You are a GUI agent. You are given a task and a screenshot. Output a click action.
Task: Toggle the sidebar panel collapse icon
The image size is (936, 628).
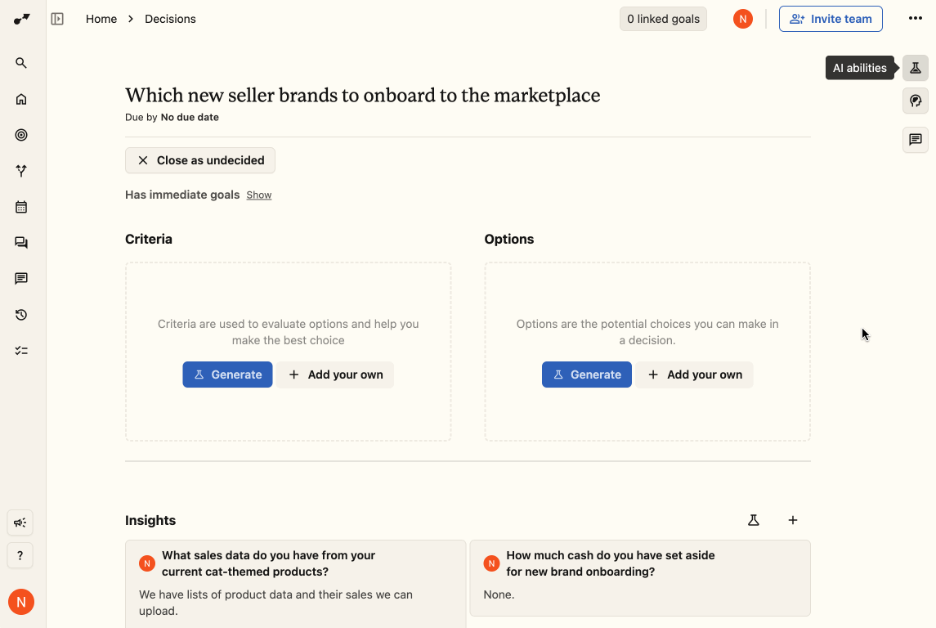click(x=57, y=19)
